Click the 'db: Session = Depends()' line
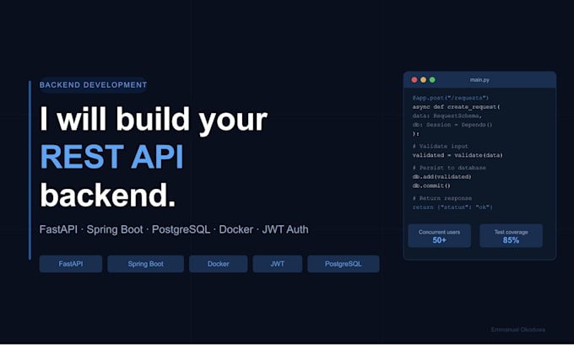Viewport: 574px width, 349px height. tap(452, 125)
